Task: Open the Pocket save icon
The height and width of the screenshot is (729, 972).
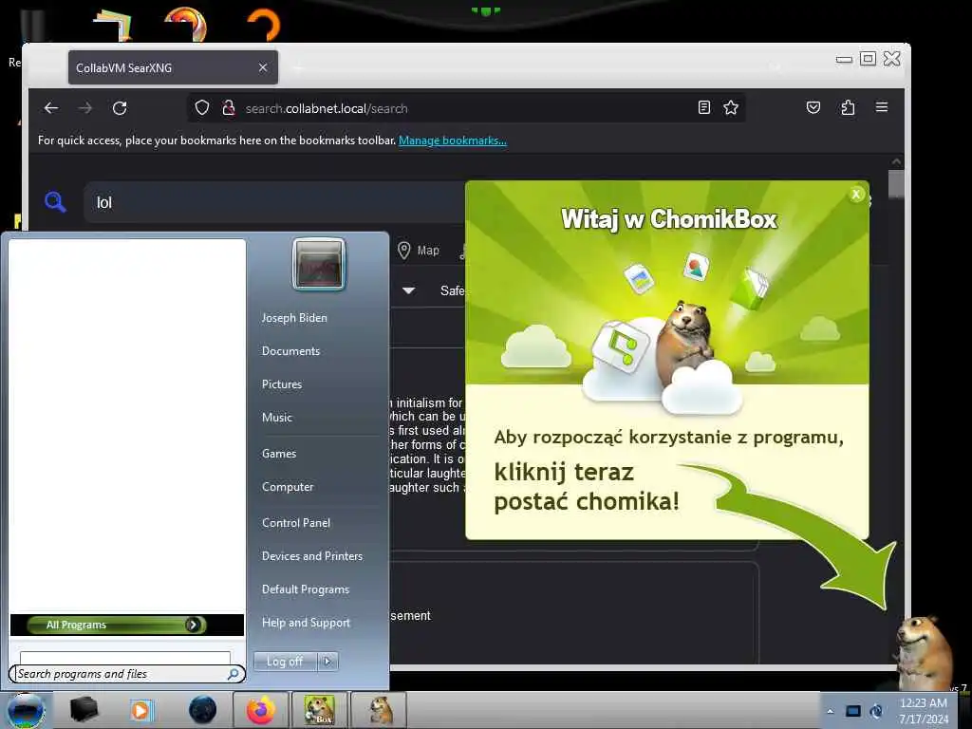Action: [813, 107]
